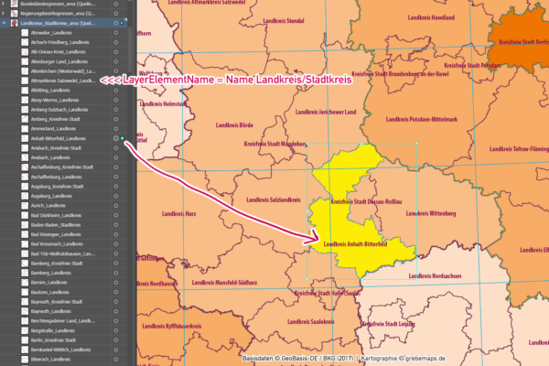Click thumbnail of Bamberg_Kreisfreie Stadt sublayer
Screen dimensions: 549x366
click(25, 264)
